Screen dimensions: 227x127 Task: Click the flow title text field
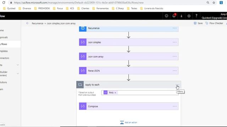point(54,23)
